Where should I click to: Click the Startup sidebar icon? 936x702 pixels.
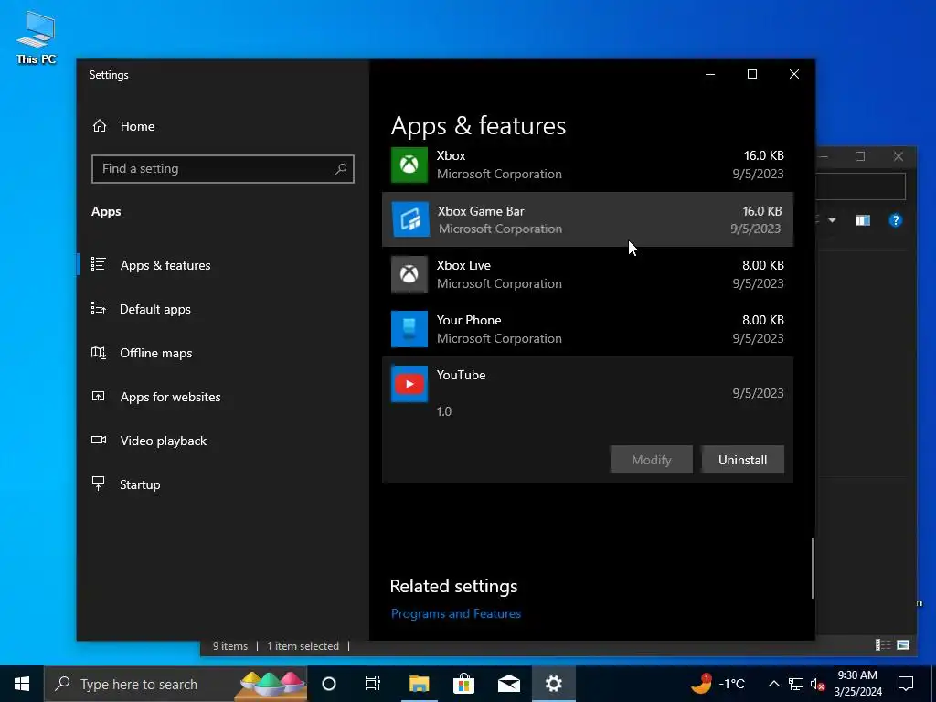click(x=99, y=484)
